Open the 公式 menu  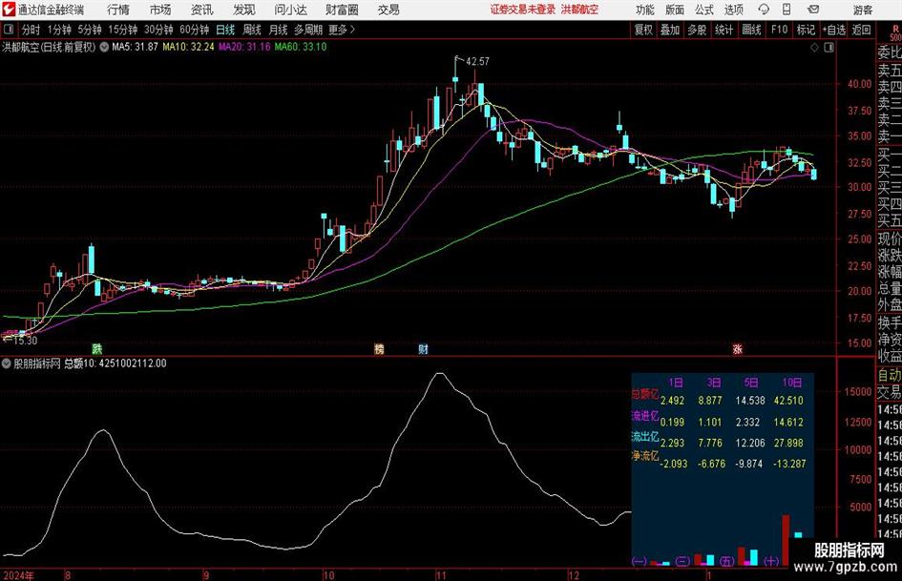[x=704, y=10]
